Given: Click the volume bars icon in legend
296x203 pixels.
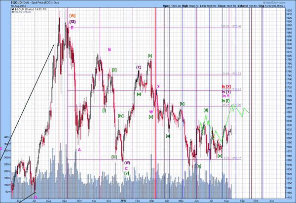Looking at the screenshot, I should click(x=12, y=12).
